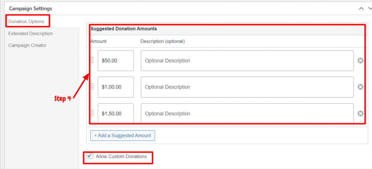Click the down chevron in Campaign Settings header
372x169 pixels.
(370, 9)
